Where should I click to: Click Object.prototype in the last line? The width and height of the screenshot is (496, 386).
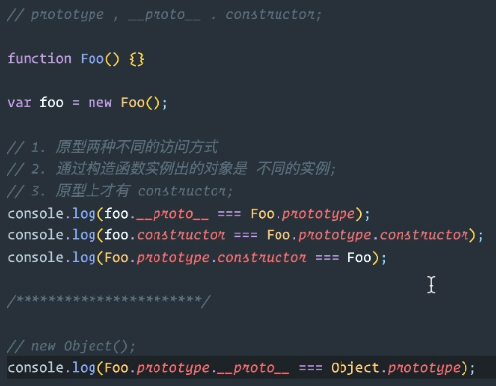click(396, 368)
